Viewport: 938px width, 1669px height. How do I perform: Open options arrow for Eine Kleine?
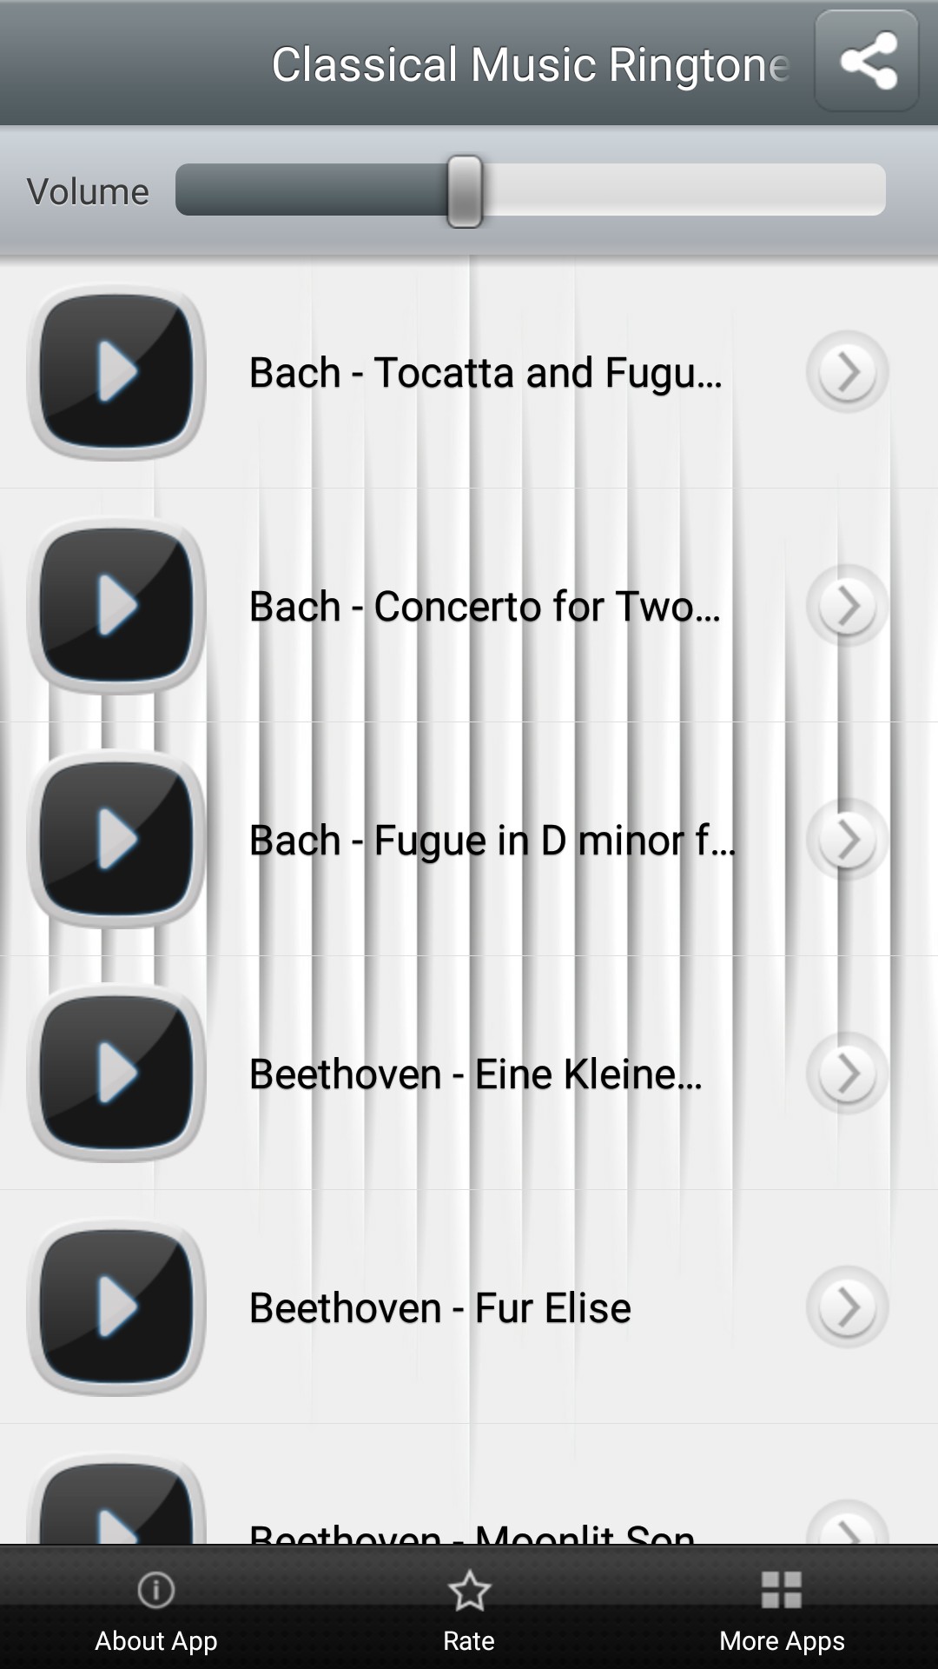pos(847,1074)
